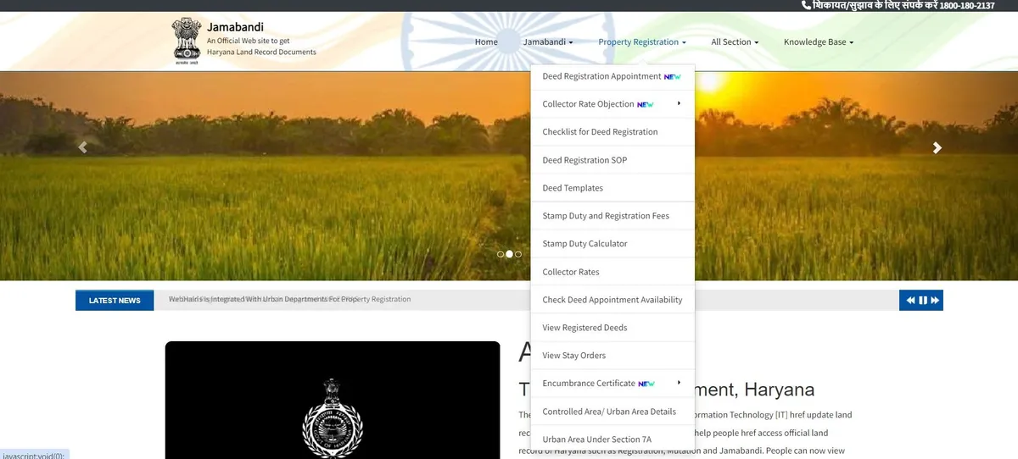1018x459 pixels.
Task: Play the black emblem video thumbnail
Action: [332, 406]
